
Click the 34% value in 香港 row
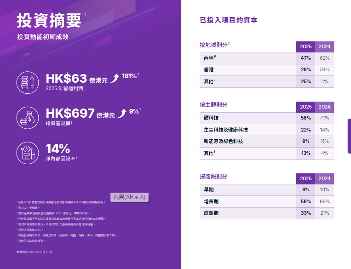(x=324, y=69)
